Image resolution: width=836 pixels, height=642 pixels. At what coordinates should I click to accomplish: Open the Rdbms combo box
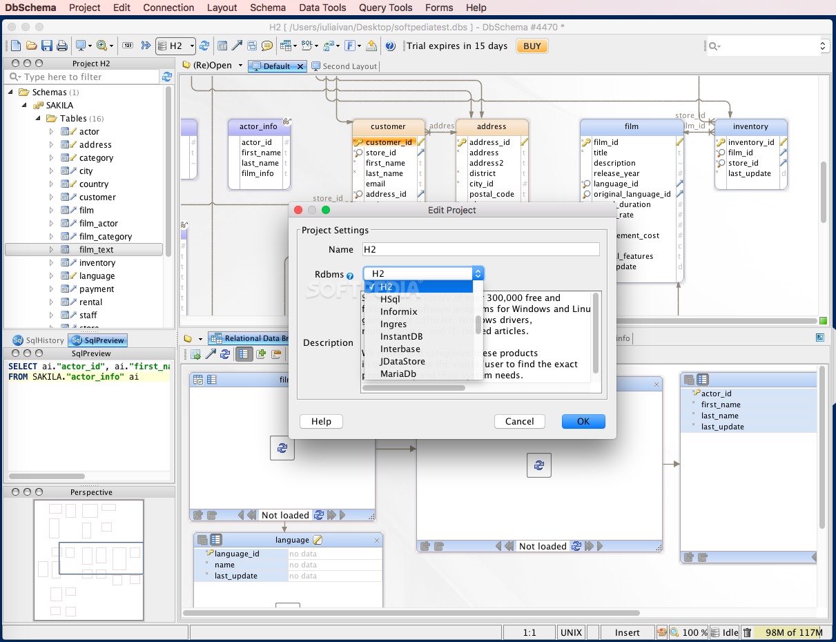pos(423,273)
